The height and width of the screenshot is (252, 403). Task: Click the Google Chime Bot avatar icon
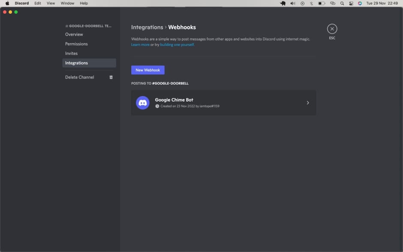143,103
